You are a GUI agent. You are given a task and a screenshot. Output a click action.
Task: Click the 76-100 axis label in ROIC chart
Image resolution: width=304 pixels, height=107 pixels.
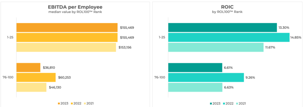tap(160, 77)
